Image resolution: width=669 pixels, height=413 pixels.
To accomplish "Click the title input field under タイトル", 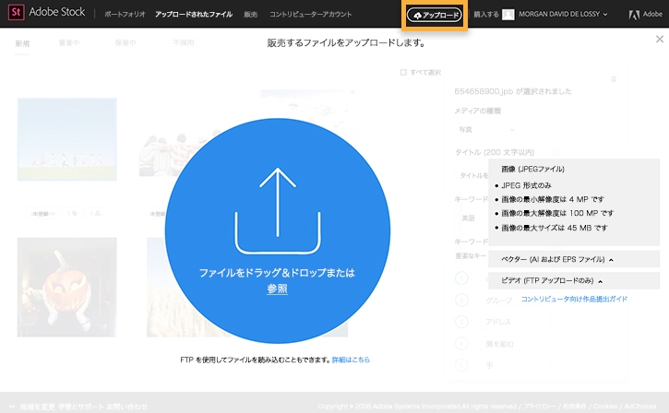I will pyautogui.click(x=472, y=175).
